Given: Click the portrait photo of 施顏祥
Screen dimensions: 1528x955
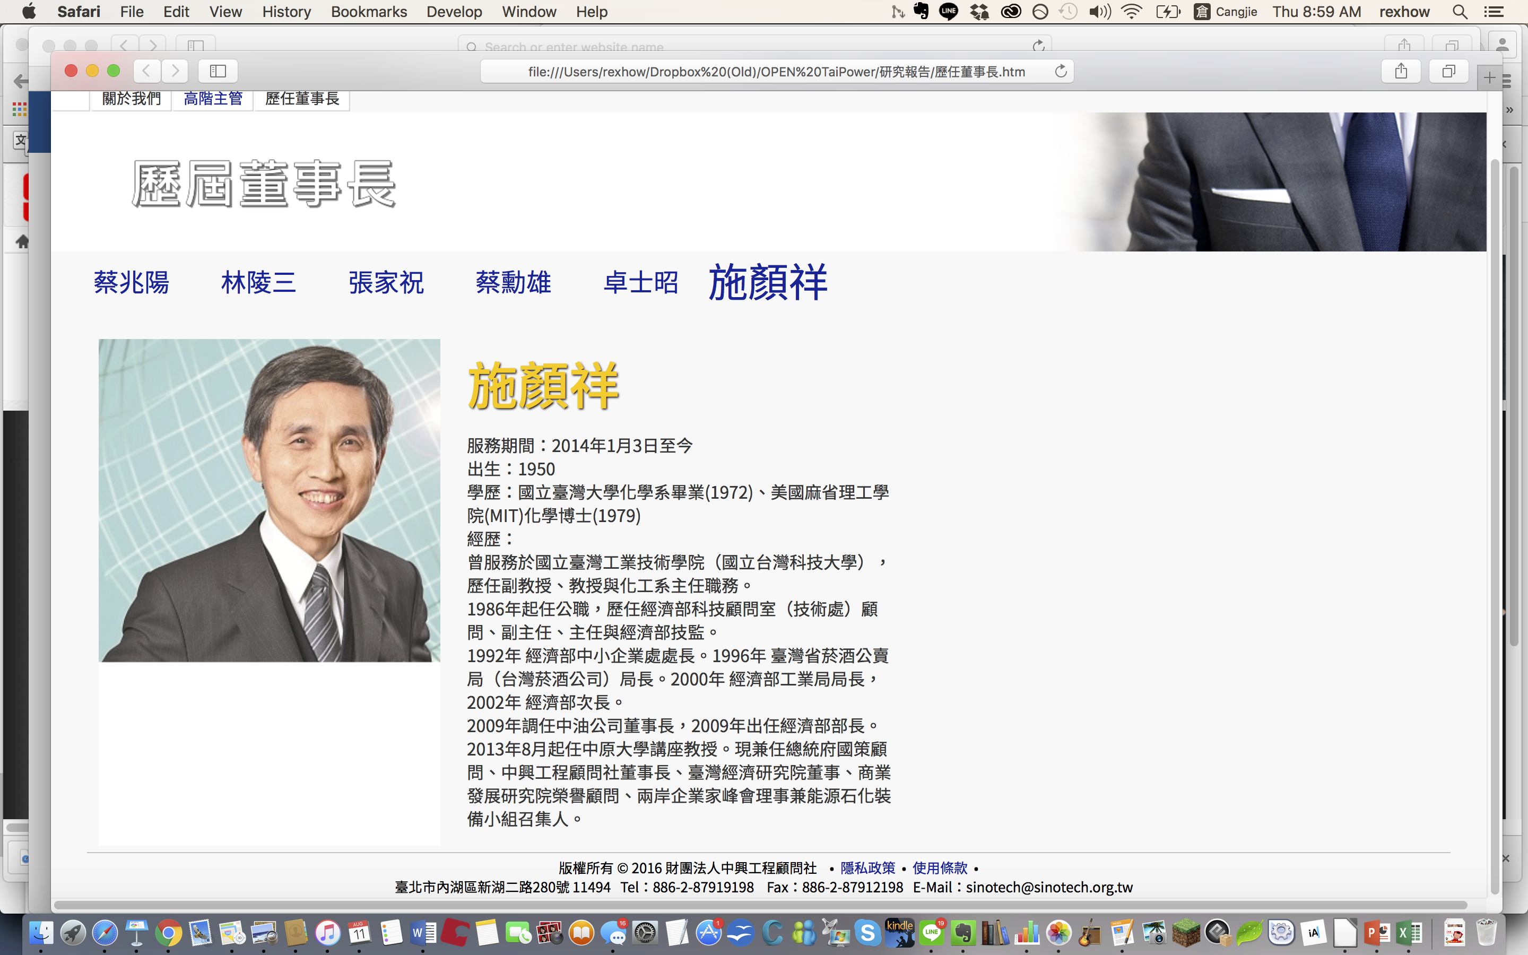Looking at the screenshot, I should pos(270,500).
